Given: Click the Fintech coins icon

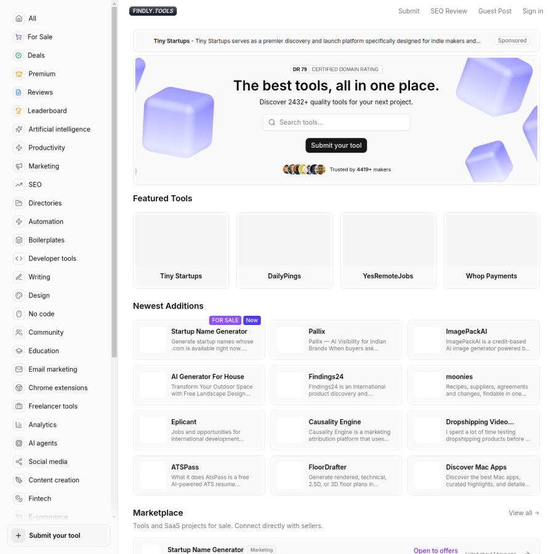Looking at the screenshot, I should (x=19, y=499).
